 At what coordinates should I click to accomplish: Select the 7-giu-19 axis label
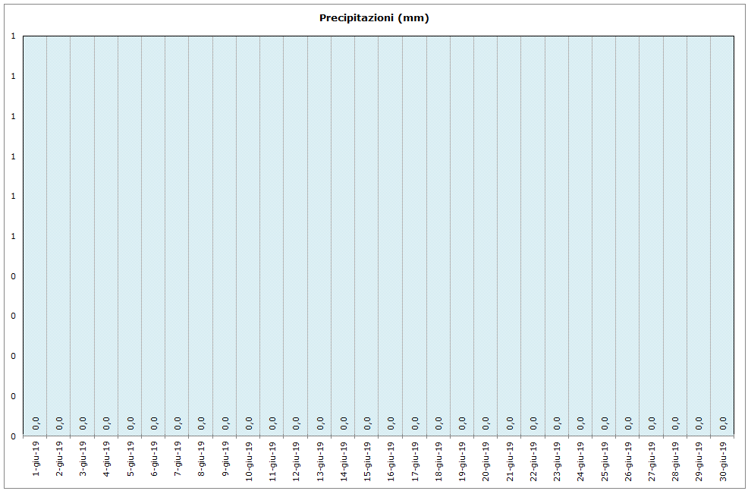(178, 458)
